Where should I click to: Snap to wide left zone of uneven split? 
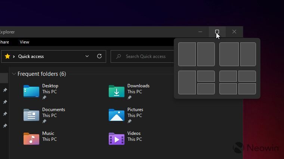229,54
